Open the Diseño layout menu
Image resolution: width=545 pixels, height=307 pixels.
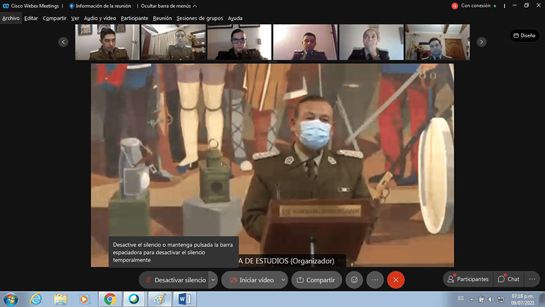524,36
